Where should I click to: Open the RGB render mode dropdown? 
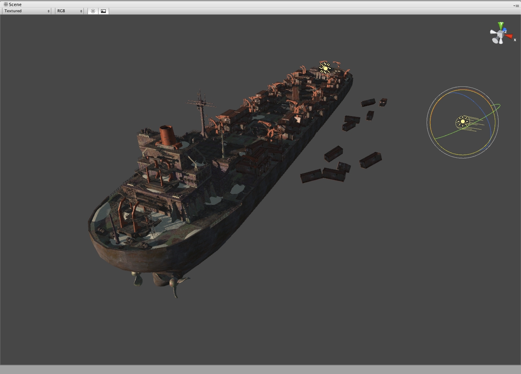[x=70, y=11]
